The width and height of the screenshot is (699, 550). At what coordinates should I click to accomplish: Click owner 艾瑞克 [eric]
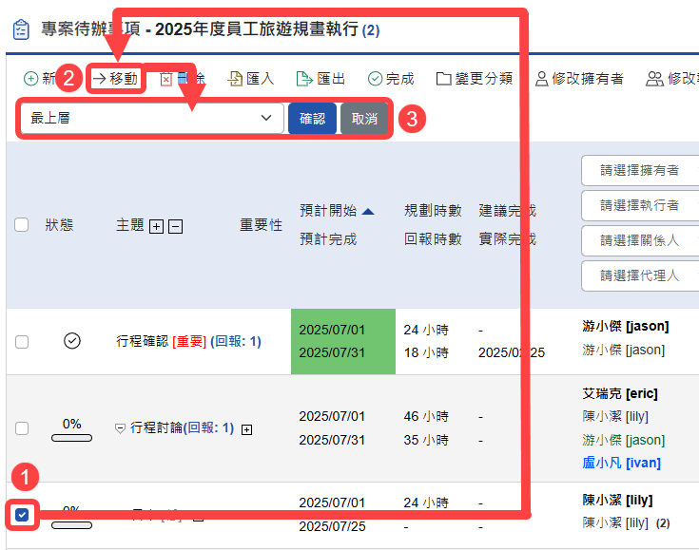click(x=620, y=393)
